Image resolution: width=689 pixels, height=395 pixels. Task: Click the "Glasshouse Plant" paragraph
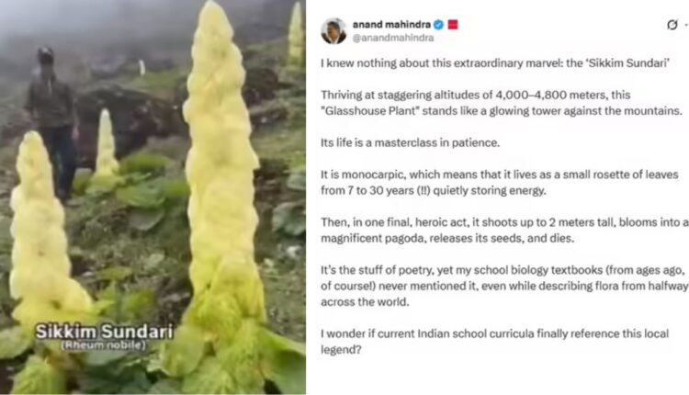pos(502,103)
